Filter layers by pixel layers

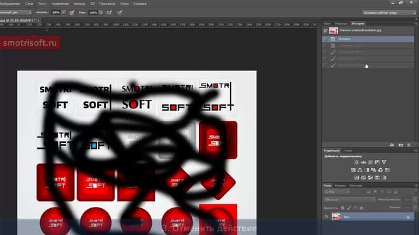[369, 192]
